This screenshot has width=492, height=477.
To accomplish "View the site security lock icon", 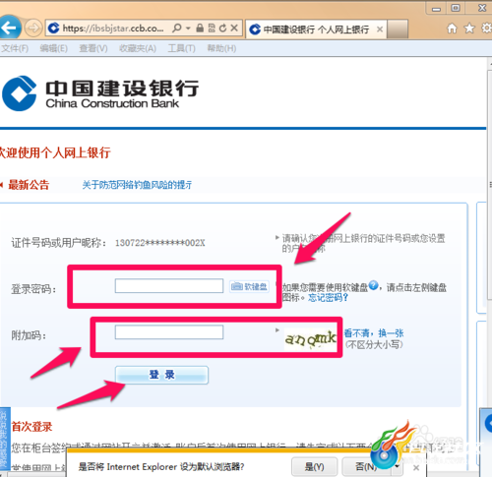I will click(x=200, y=28).
